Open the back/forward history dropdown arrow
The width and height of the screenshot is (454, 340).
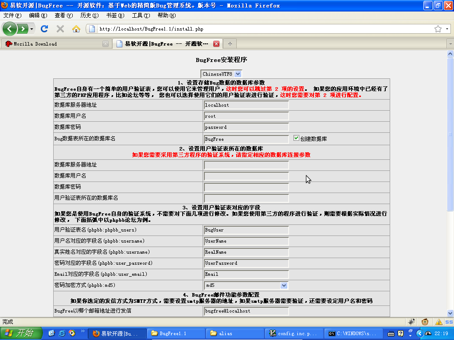pos(31,29)
